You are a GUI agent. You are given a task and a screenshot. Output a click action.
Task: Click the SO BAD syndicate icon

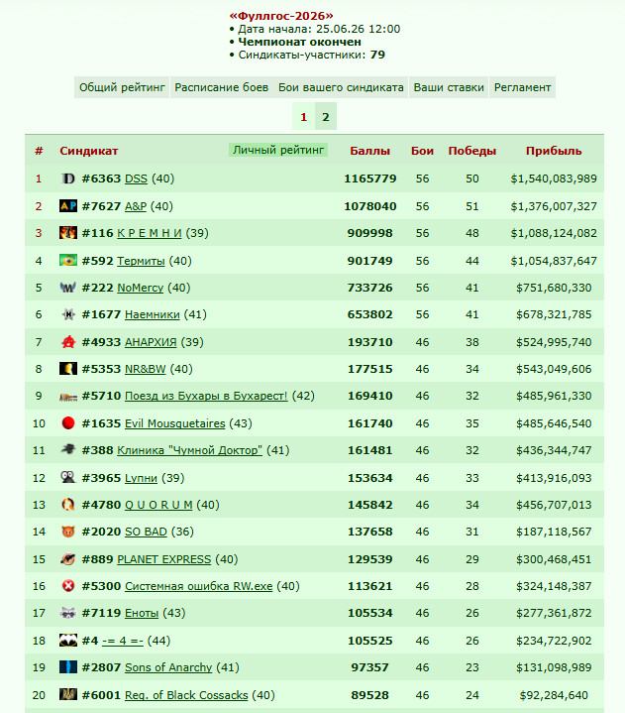[x=68, y=532]
